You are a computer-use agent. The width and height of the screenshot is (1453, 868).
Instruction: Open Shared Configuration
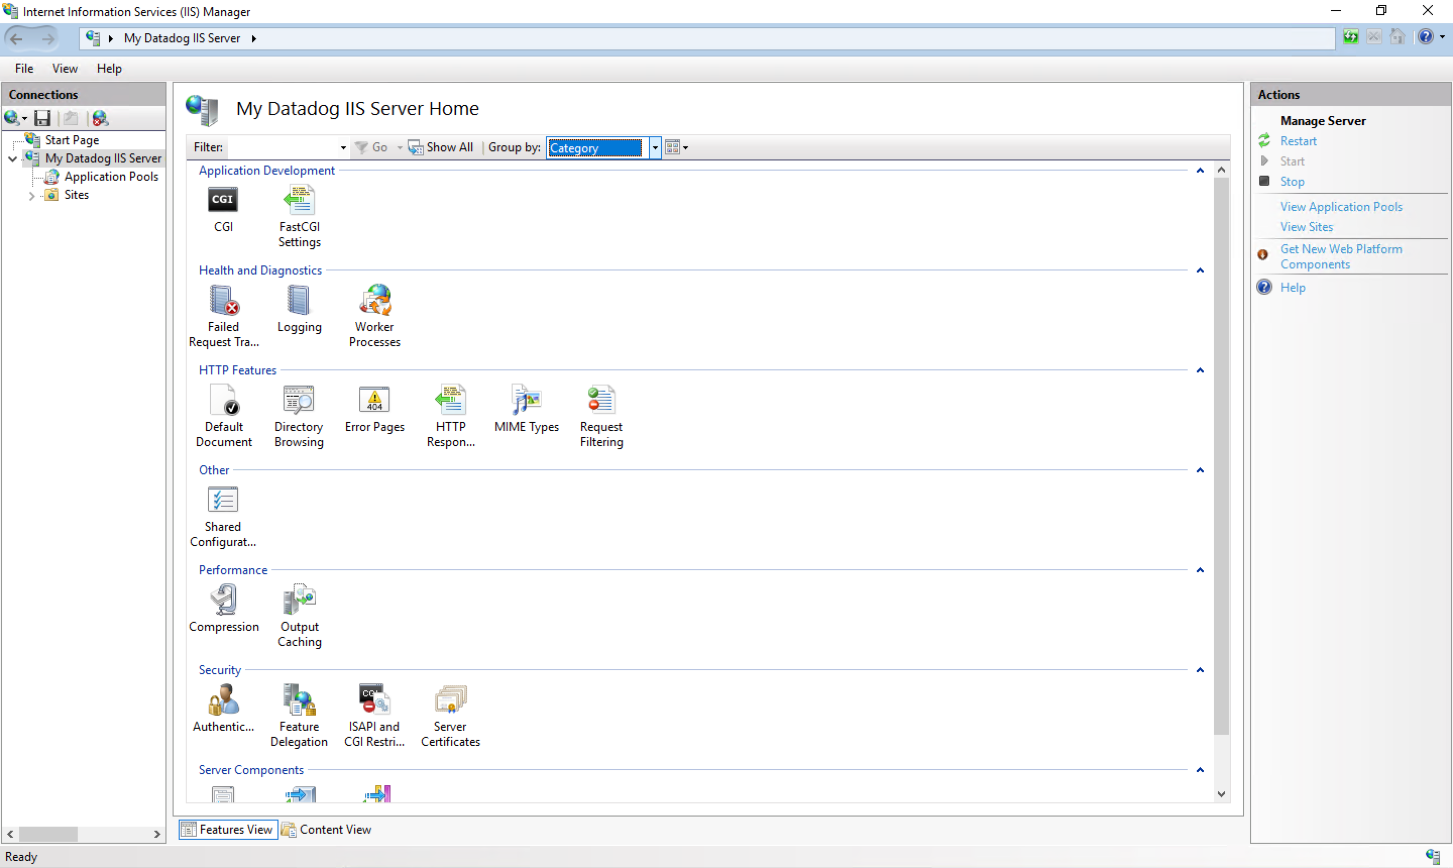click(223, 499)
